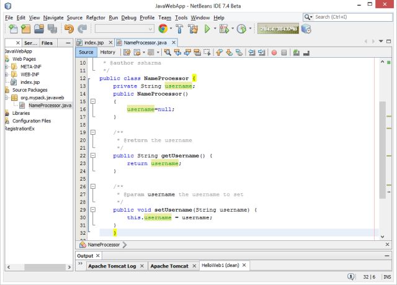The image size is (397, 285).
Task: Expand the WEB-INF folder in project tree
Action: tap(6, 74)
